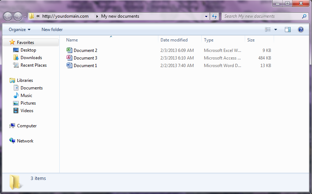
Task: Refresh the folder with the refresh icon
Action: pos(214,16)
